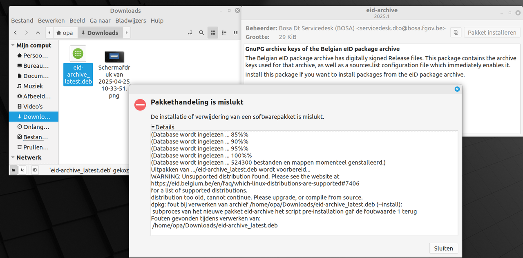Open Bestandssysteem in sidebar

[x=34, y=137]
